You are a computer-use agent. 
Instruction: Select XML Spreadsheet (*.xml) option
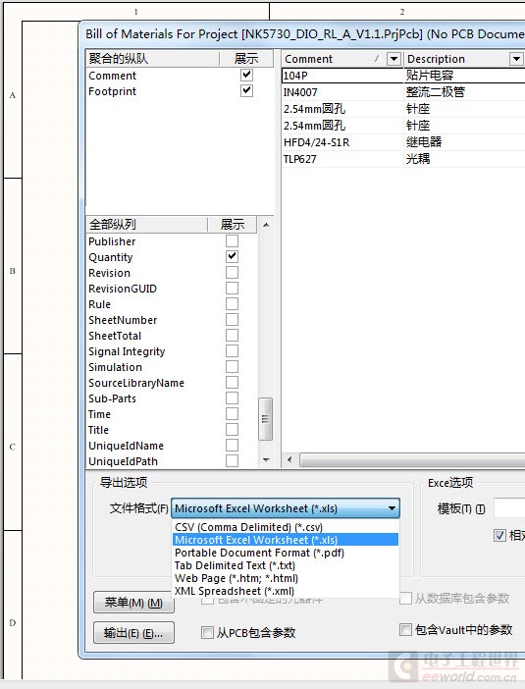(x=286, y=591)
